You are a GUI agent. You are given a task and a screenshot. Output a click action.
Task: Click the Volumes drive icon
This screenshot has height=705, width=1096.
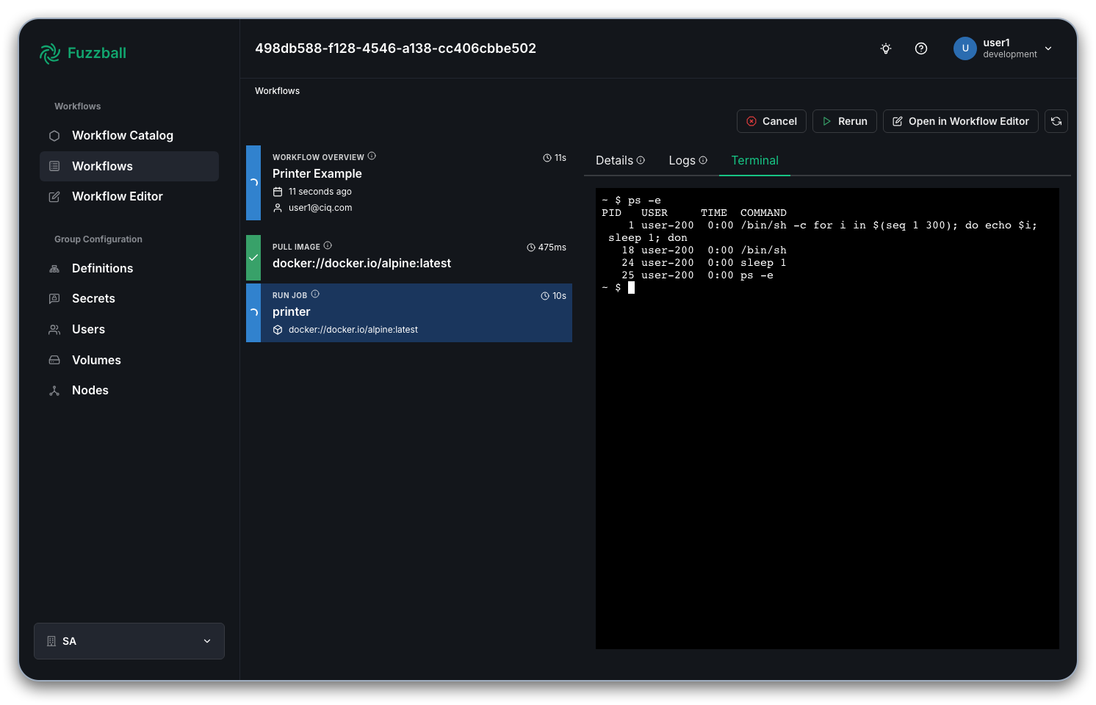(54, 360)
